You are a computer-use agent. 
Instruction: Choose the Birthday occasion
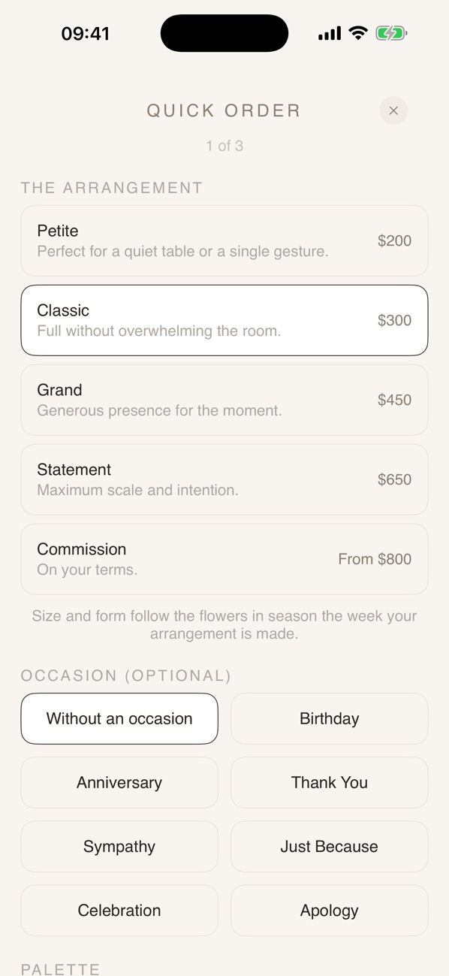[330, 718]
